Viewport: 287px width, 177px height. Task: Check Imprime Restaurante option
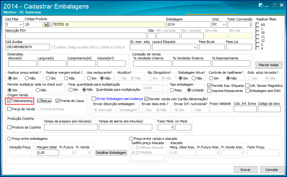[x=209, y=91]
